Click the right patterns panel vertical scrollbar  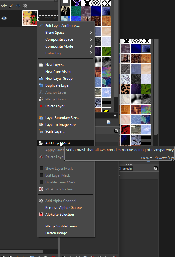point(156,87)
